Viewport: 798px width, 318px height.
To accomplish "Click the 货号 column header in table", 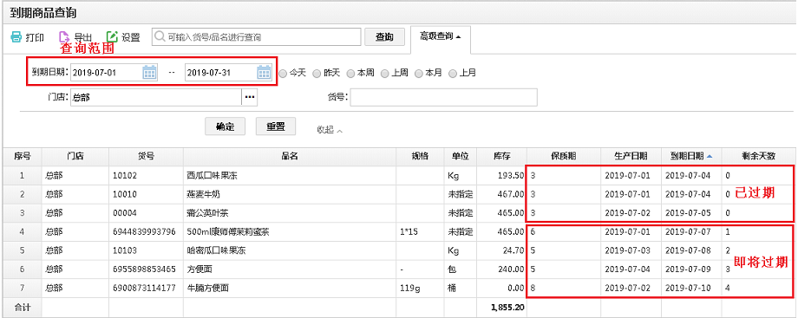I will pos(146,156).
